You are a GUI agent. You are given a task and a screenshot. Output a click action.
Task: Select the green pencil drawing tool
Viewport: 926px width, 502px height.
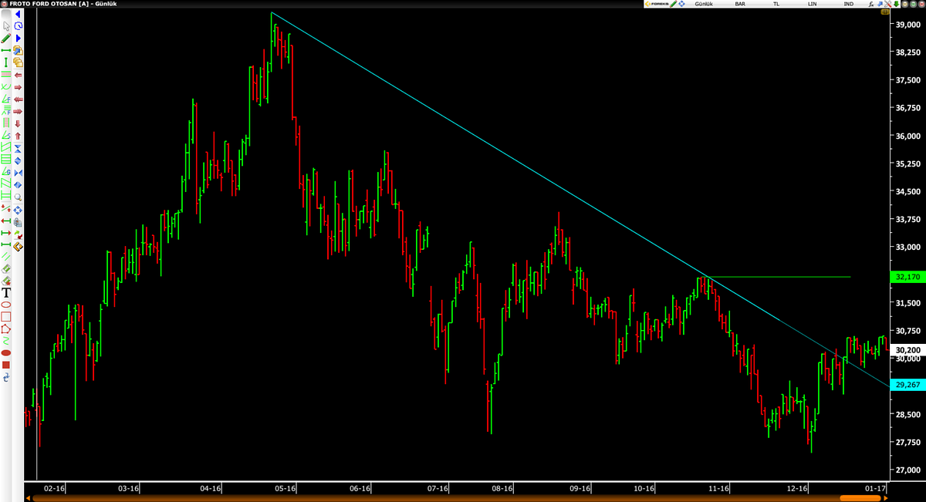tap(6, 38)
